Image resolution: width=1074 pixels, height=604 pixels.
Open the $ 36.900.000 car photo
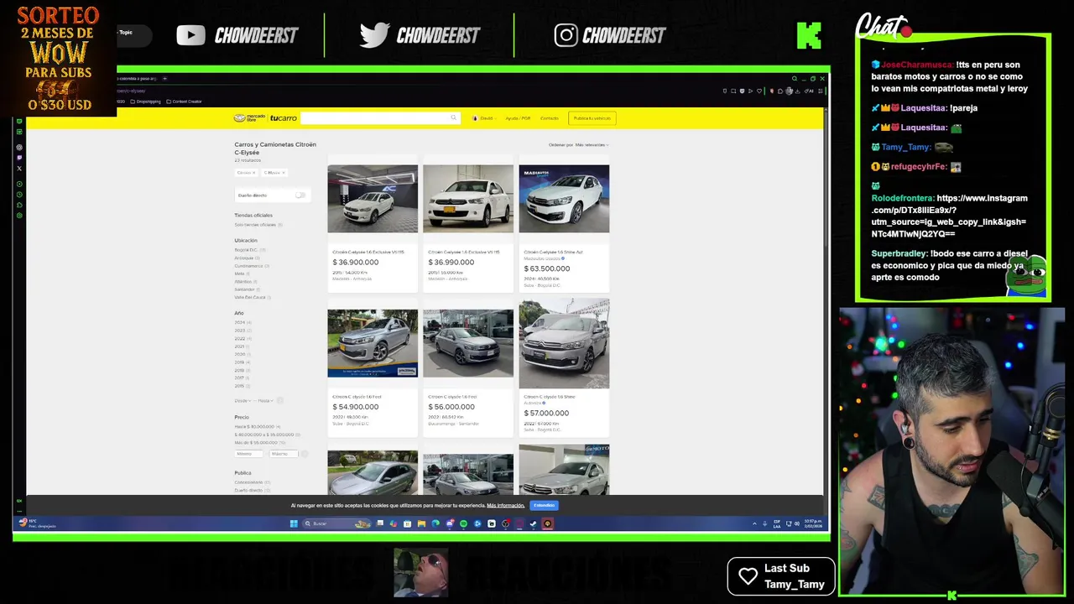tap(373, 199)
